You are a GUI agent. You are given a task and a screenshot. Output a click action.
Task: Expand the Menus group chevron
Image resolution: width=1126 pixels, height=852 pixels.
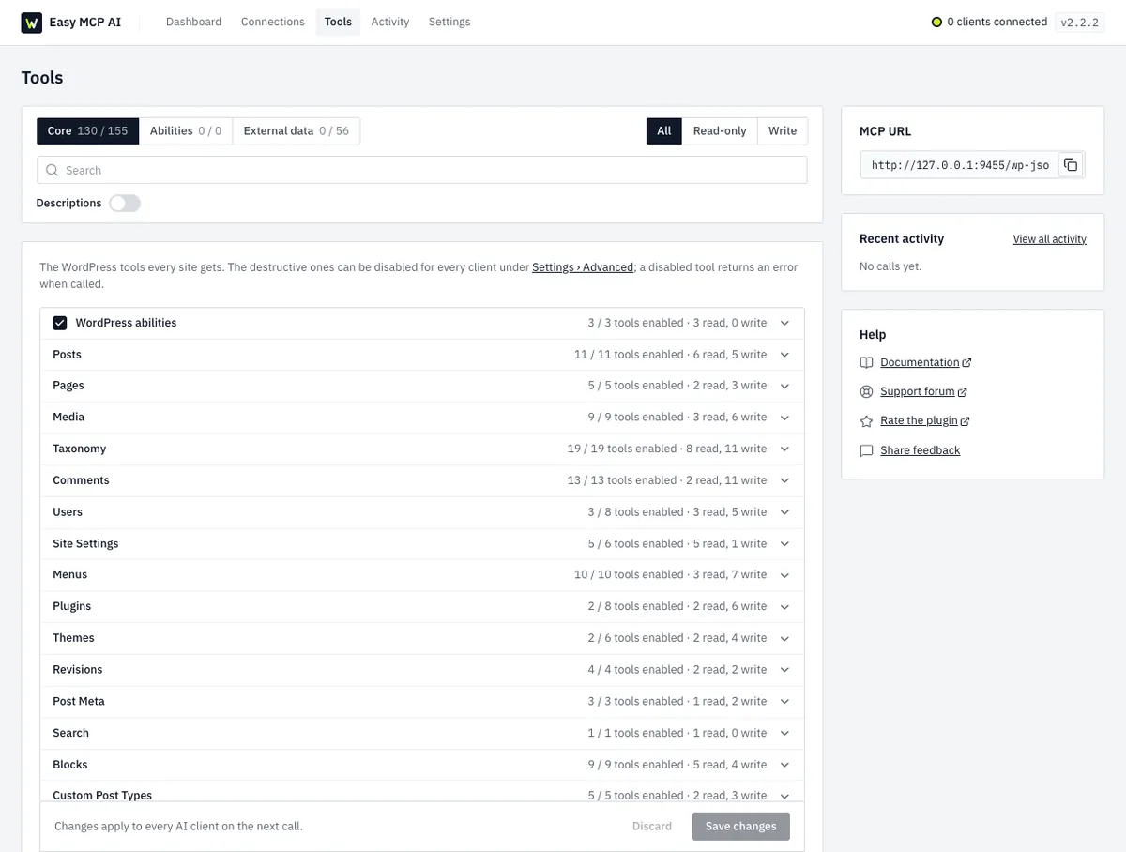point(784,575)
